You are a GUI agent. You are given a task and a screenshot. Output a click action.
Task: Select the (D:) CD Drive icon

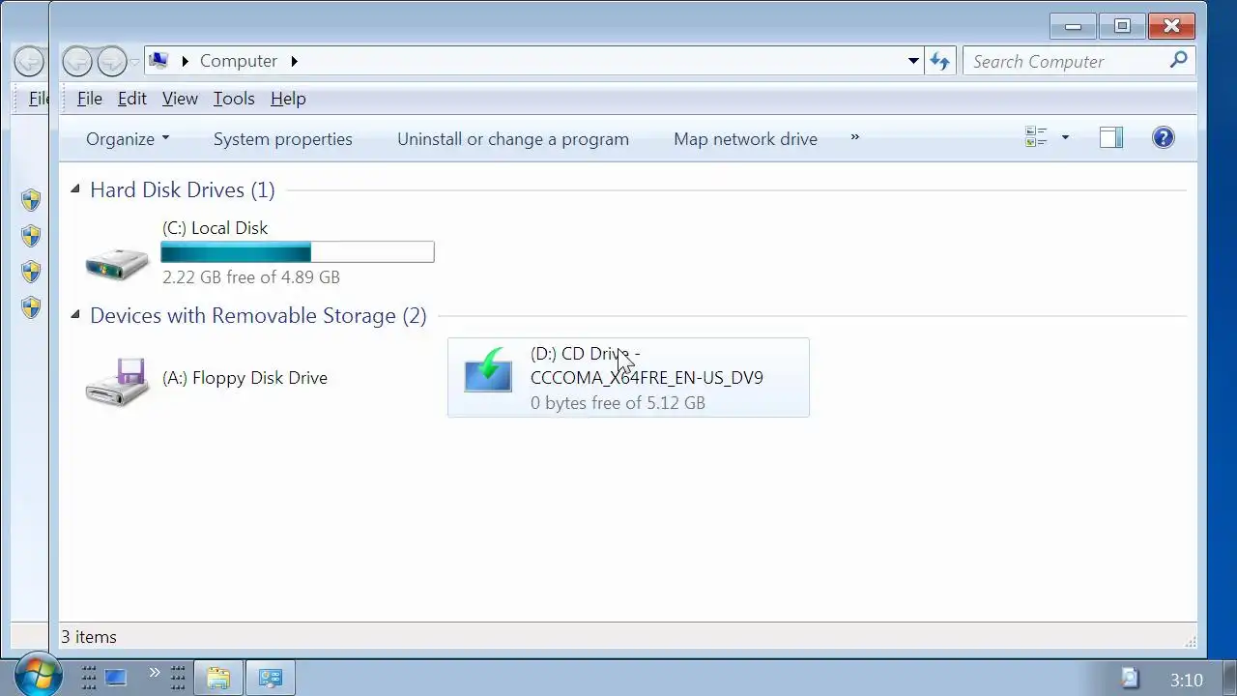click(488, 370)
